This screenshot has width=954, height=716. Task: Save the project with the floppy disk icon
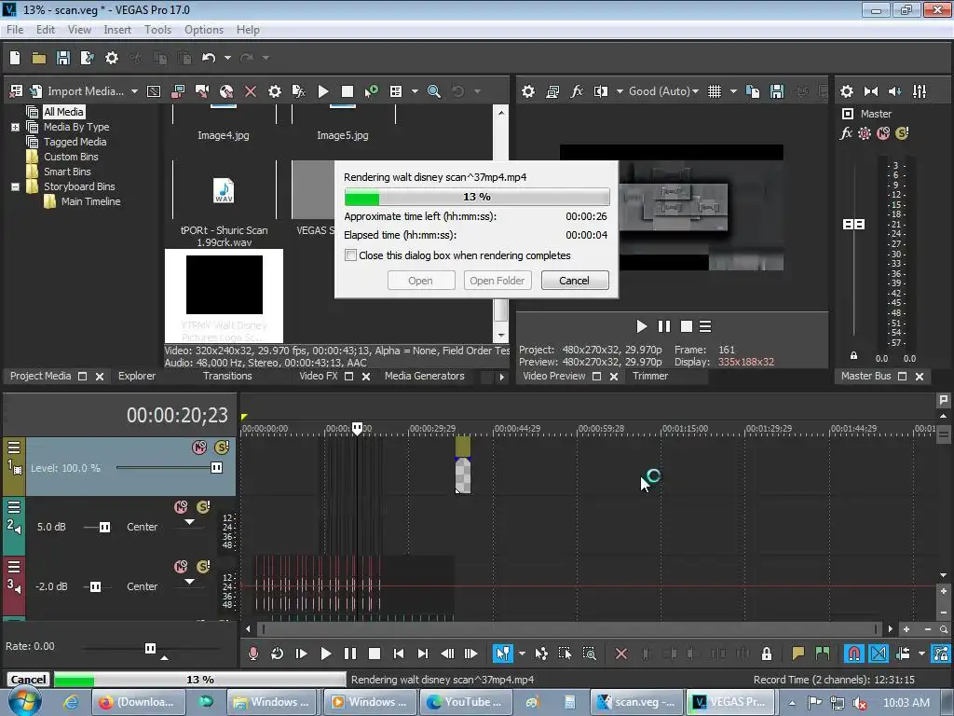click(62, 58)
